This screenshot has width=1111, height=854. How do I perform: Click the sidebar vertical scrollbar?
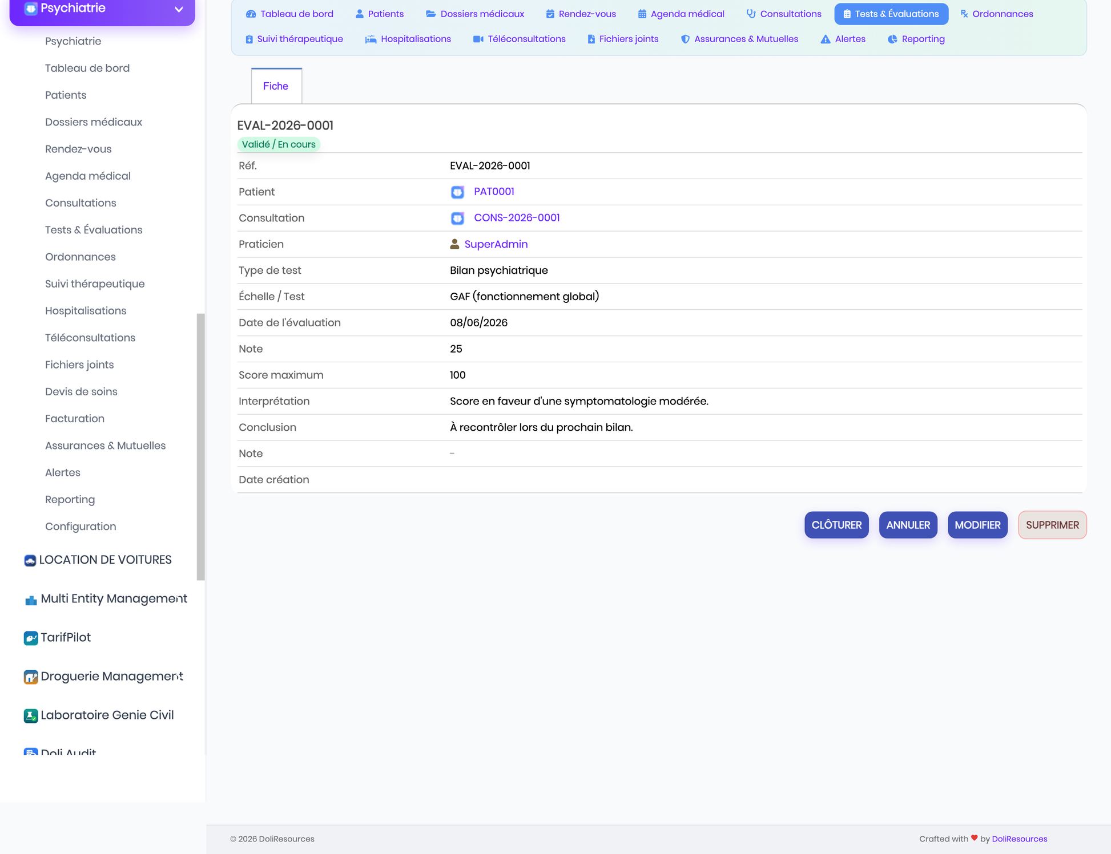tap(200, 447)
